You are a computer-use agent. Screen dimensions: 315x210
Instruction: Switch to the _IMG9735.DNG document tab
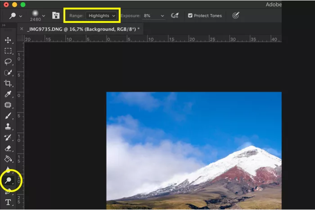pos(82,29)
